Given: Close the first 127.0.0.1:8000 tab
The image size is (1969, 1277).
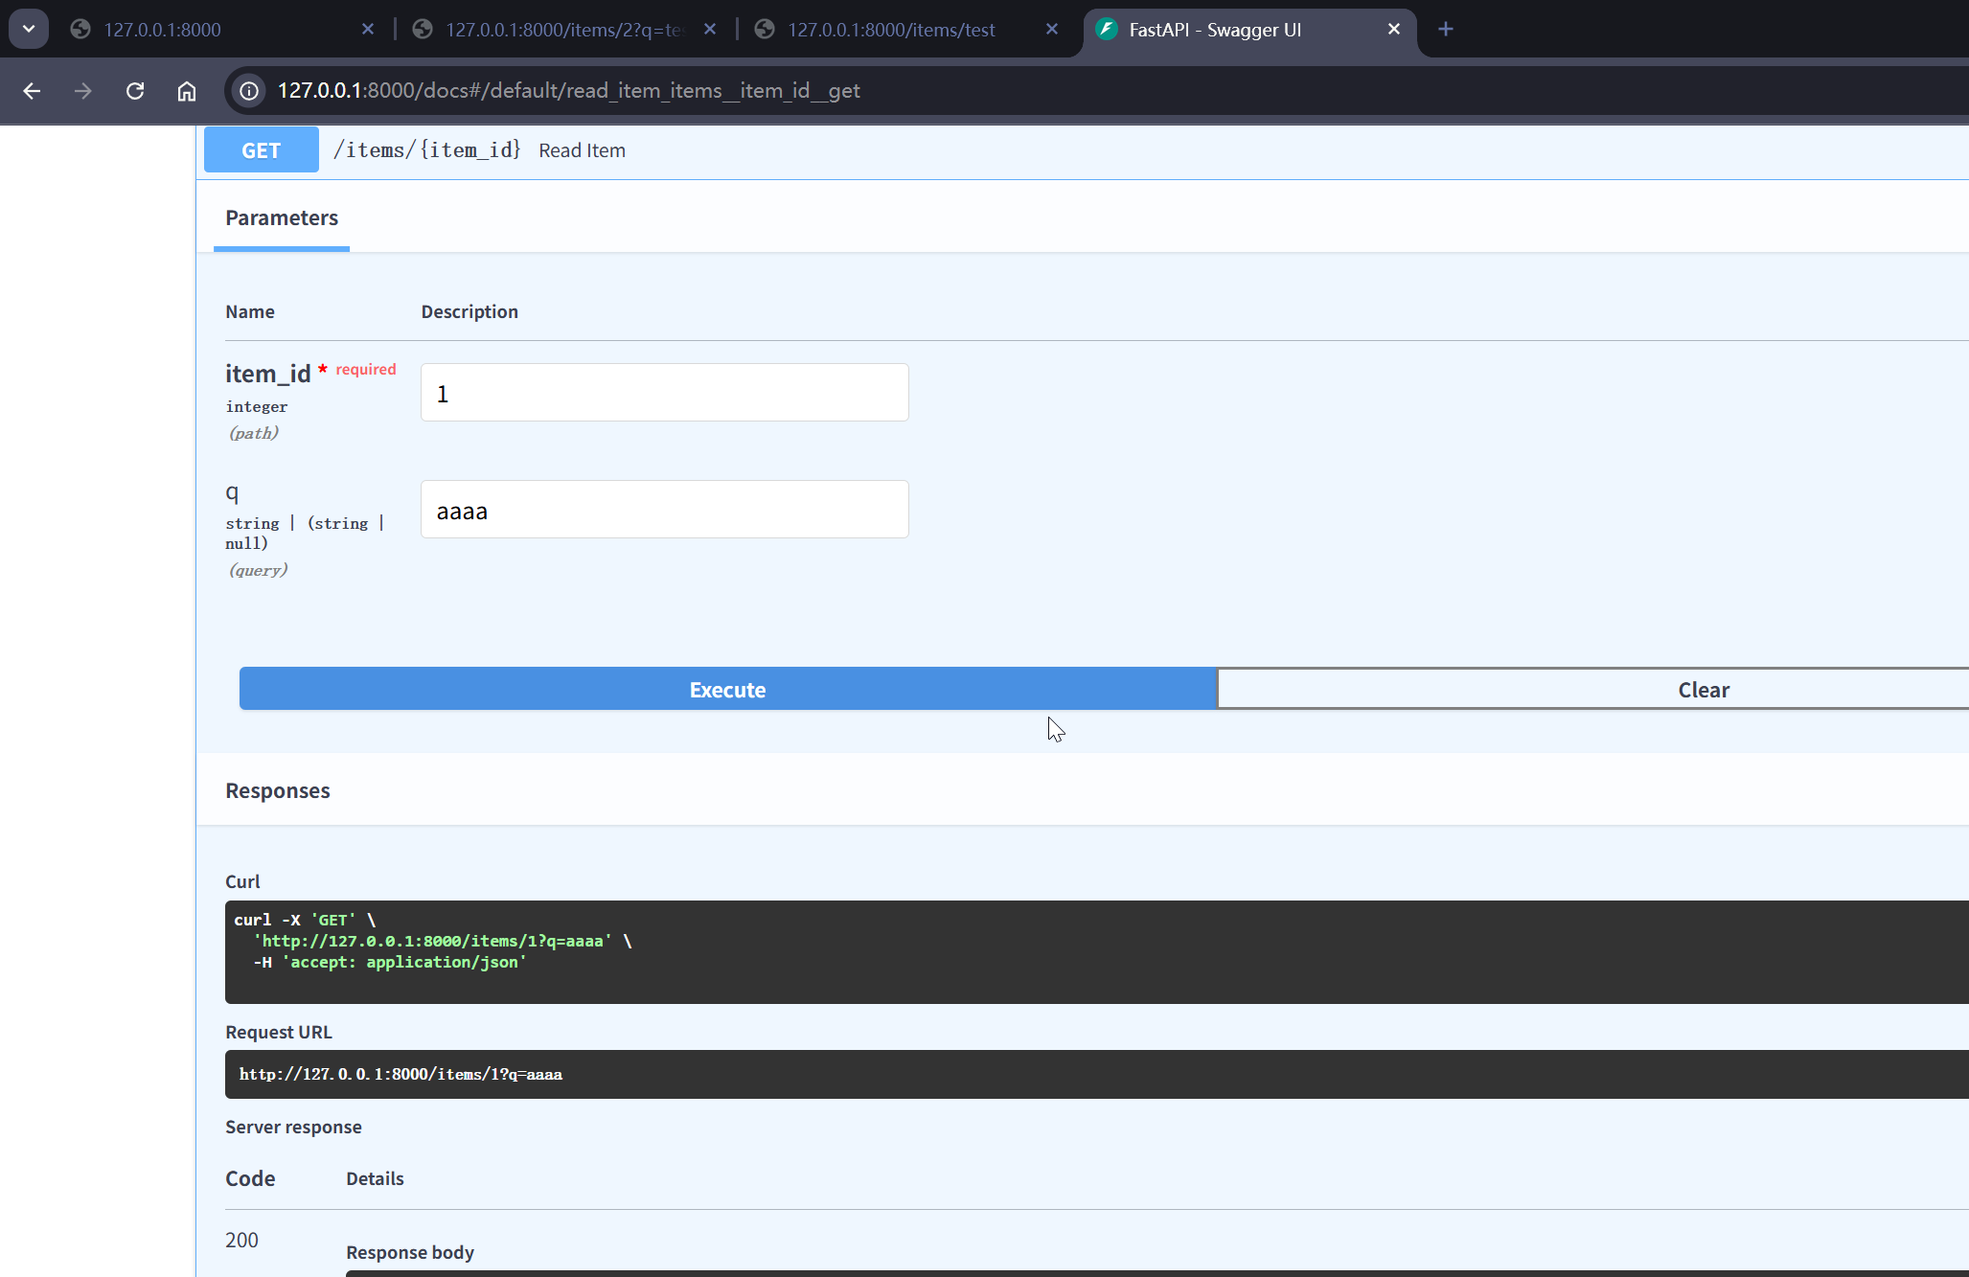Looking at the screenshot, I should pyautogui.click(x=368, y=30).
